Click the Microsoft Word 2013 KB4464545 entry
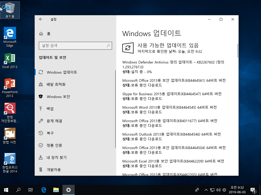 pyautogui.click(x=169, y=110)
